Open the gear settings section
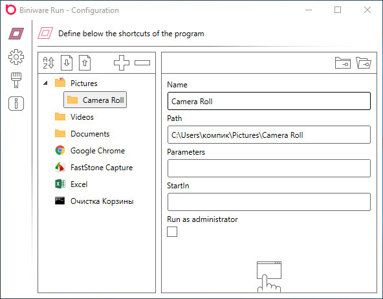The image size is (383, 299). (16, 57)
